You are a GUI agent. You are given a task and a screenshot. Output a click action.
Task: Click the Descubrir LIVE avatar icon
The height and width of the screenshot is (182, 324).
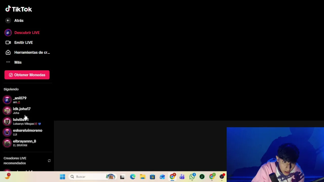[x=8, y=33]
